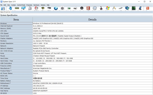Open the Hardware menu
Screen dimensions: 153x95
(x=36, y=5)
